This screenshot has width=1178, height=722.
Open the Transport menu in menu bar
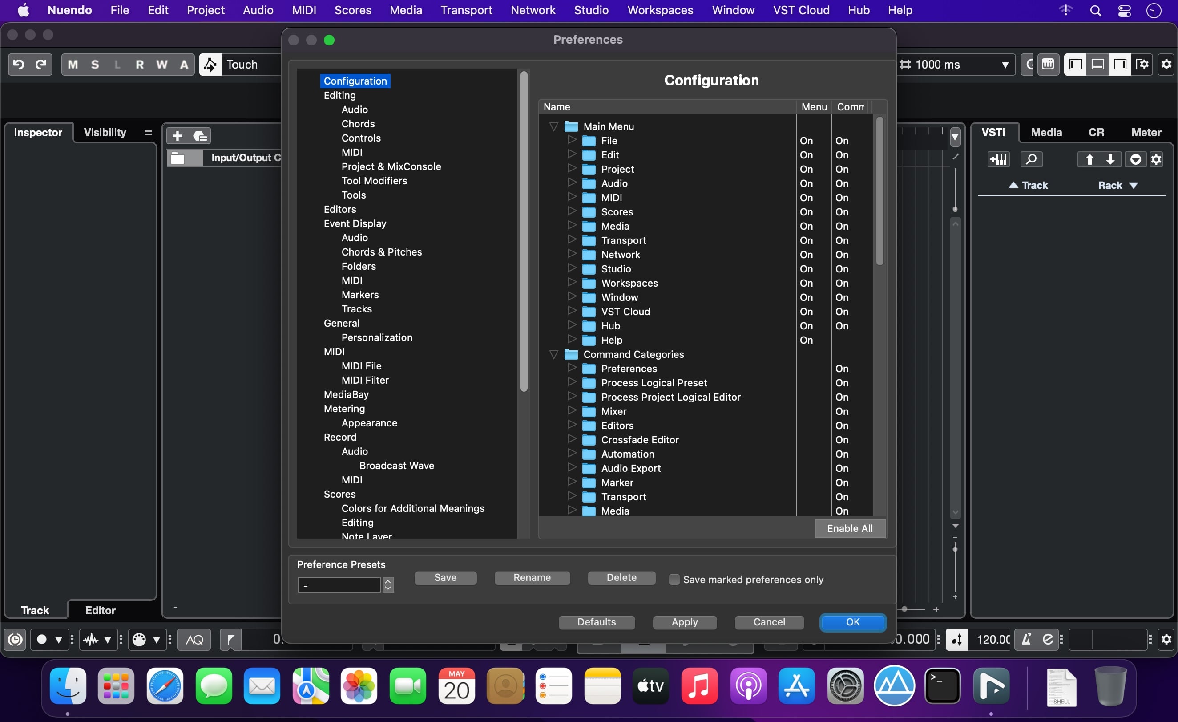click(x=466, y=10)
